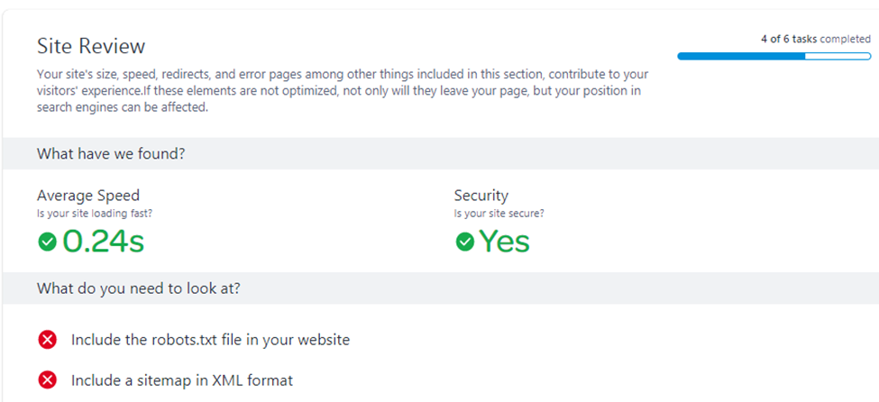
Task: Select the 'What have we found?' section header
Action: [x=111, y=153]
